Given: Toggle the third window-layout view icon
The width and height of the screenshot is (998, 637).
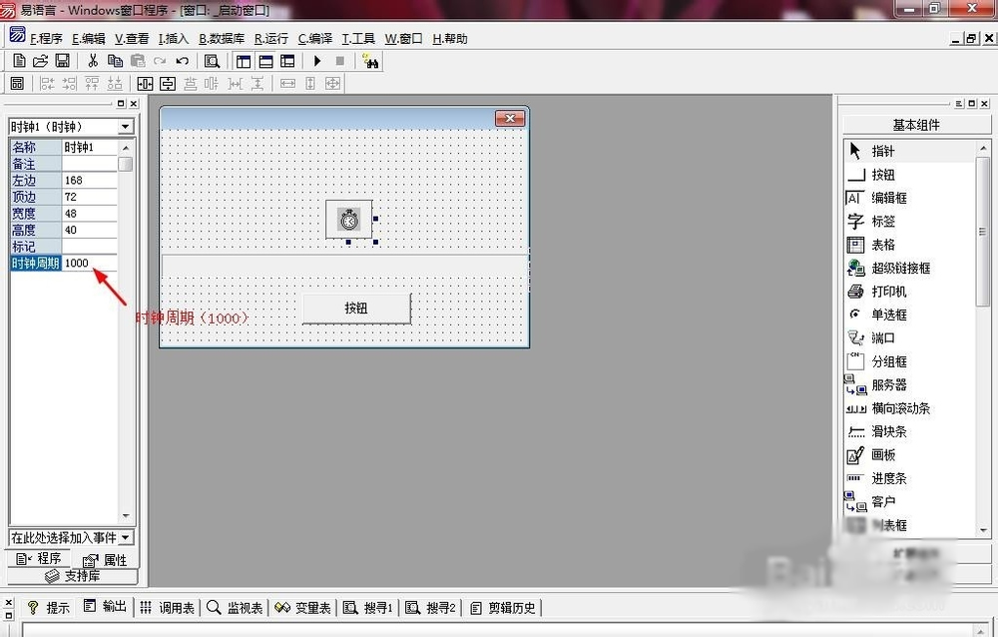Looking at the screenshot, I should [287, 61].
